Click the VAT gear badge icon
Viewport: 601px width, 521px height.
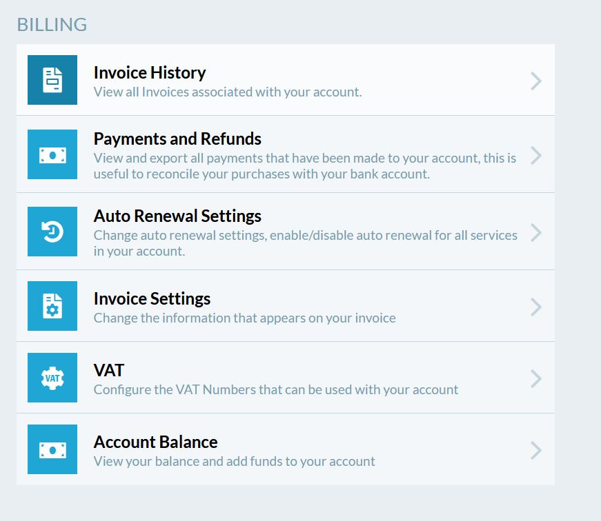point(52,378)
